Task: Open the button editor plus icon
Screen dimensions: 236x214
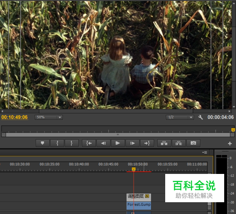Action: pos(230,143)
